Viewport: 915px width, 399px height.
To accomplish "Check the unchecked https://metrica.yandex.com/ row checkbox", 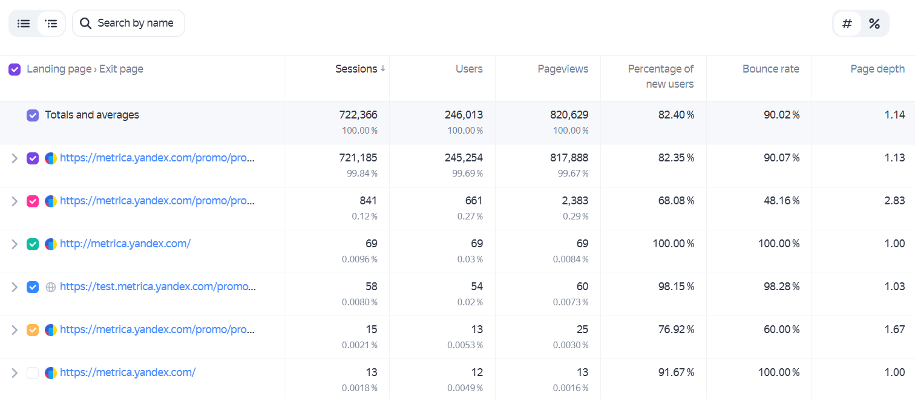I will coord(33,373).
